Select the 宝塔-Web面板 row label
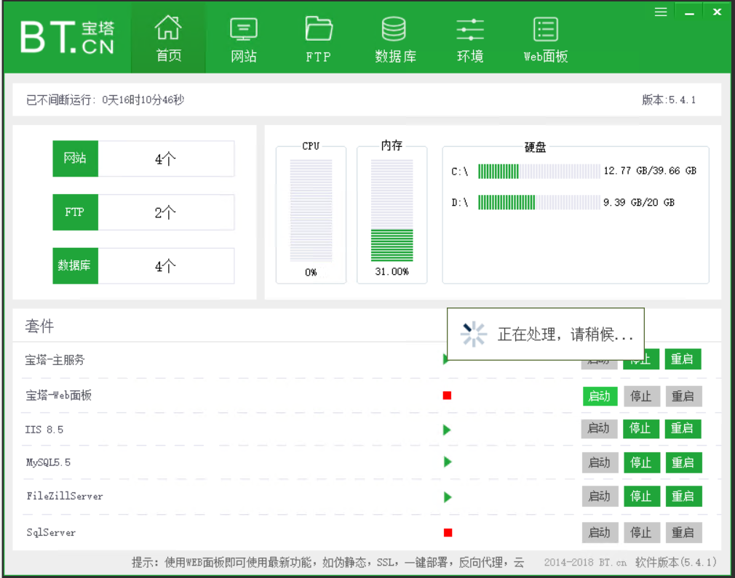The height and width of the screenshot is (578, 735). click(59, 396)
